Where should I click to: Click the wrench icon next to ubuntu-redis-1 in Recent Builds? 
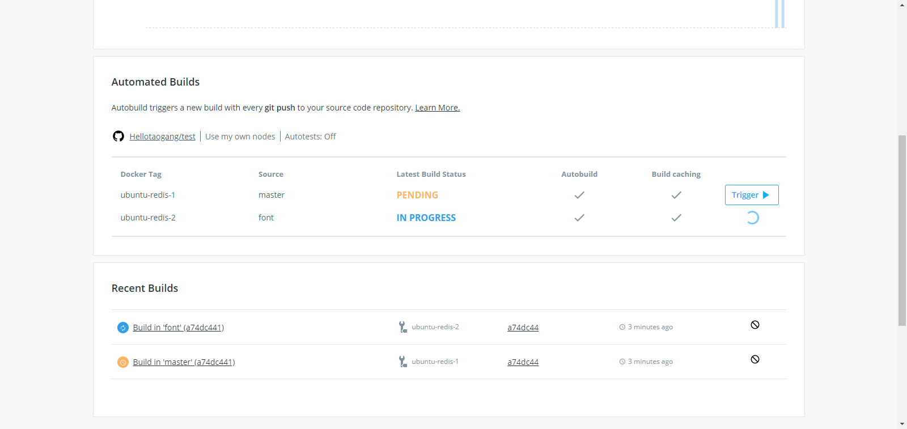[x=402, y=362]
